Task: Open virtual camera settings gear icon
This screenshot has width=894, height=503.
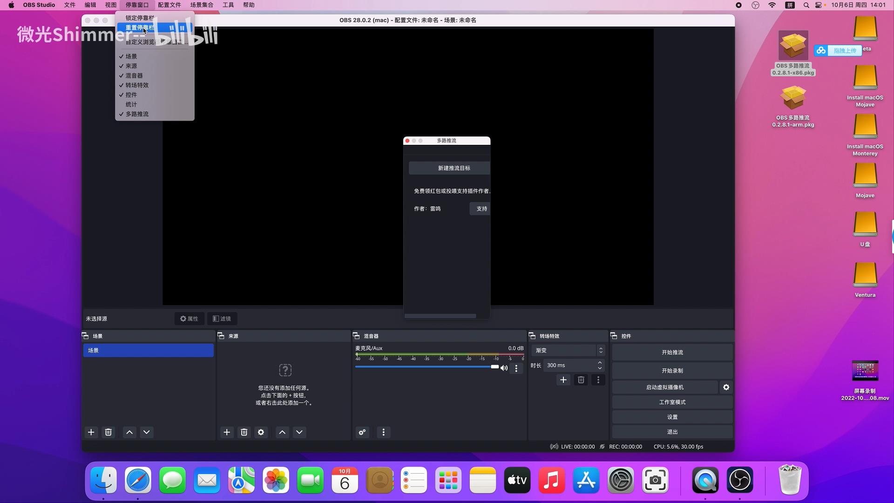Action: click(726, 387)
